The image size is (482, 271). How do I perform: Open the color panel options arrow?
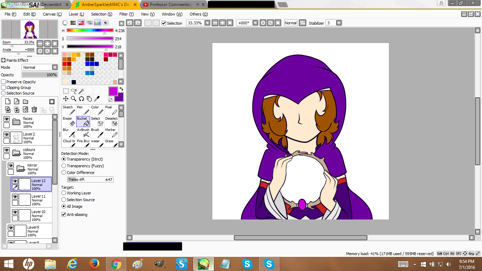coord(121,23)
